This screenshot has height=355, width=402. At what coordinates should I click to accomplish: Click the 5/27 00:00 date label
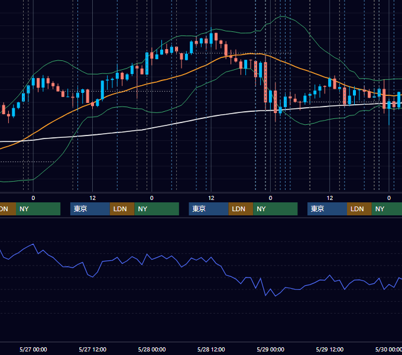tap(33, 349)
